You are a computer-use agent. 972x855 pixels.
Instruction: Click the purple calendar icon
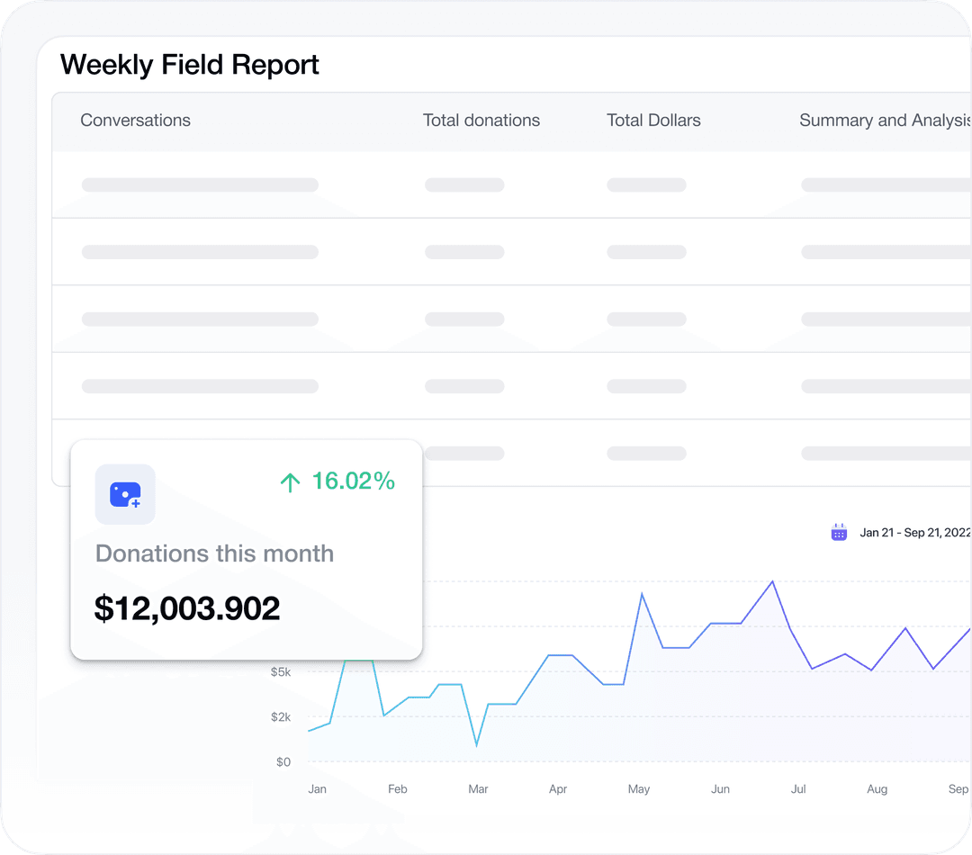pyautogui.click(x=839, y=532)
